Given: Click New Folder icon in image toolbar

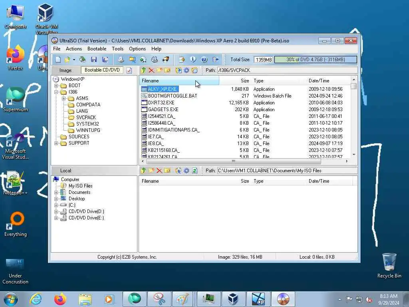Looking at the screenshot, I should (159, 70).
